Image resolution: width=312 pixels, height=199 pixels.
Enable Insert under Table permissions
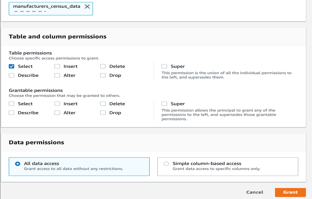(57, 66)
